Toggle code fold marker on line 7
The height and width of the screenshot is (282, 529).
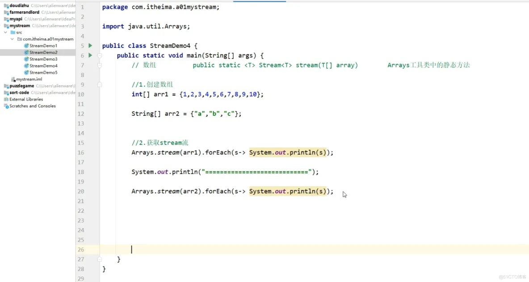pyautogui.click(x=100, y=65)
